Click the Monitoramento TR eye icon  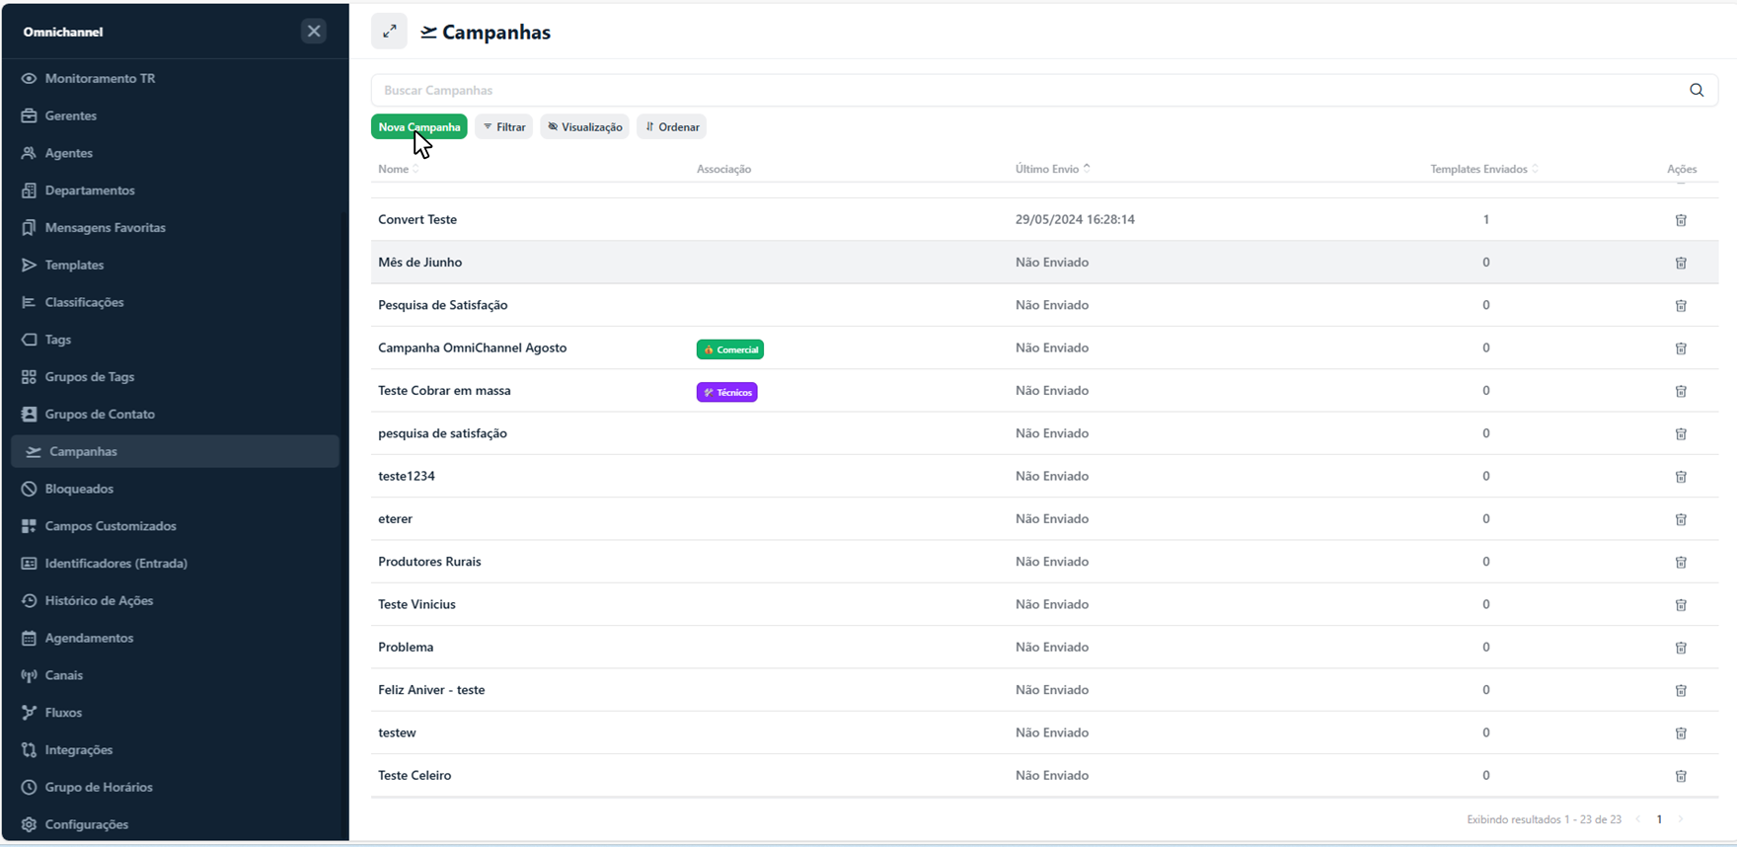click(x=29, y=78)
